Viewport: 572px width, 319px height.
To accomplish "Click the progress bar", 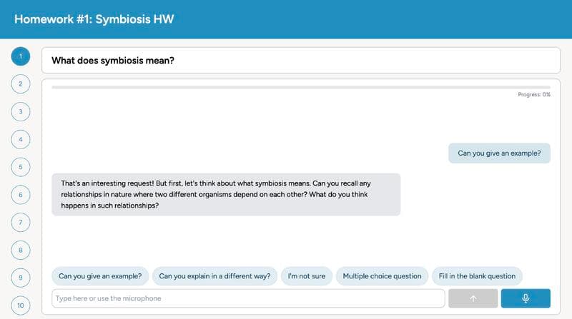I will tap(301, 87).
